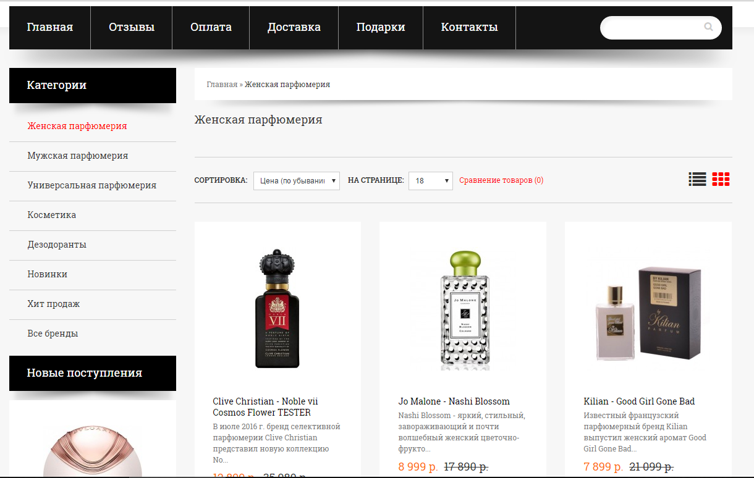Screen dimensions: 754x478
Task: Open Kilian - Good Girl Gone Bad title
Action: click(x=639, y=401)
